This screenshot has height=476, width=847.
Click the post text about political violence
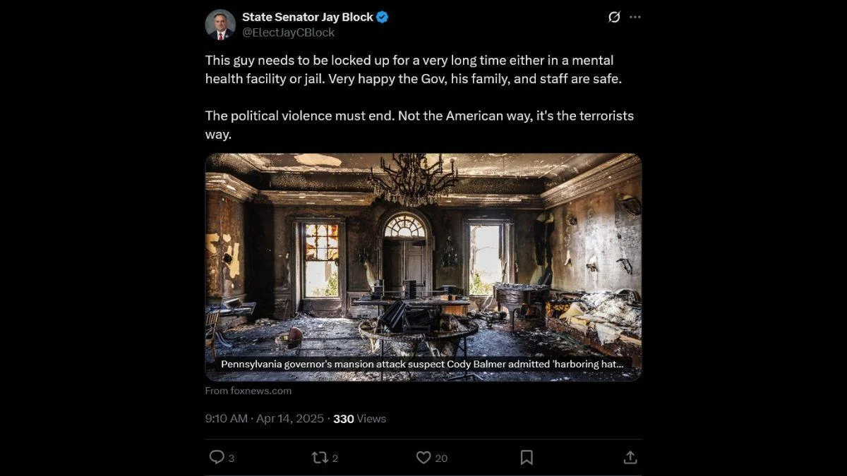coord(419,124)
